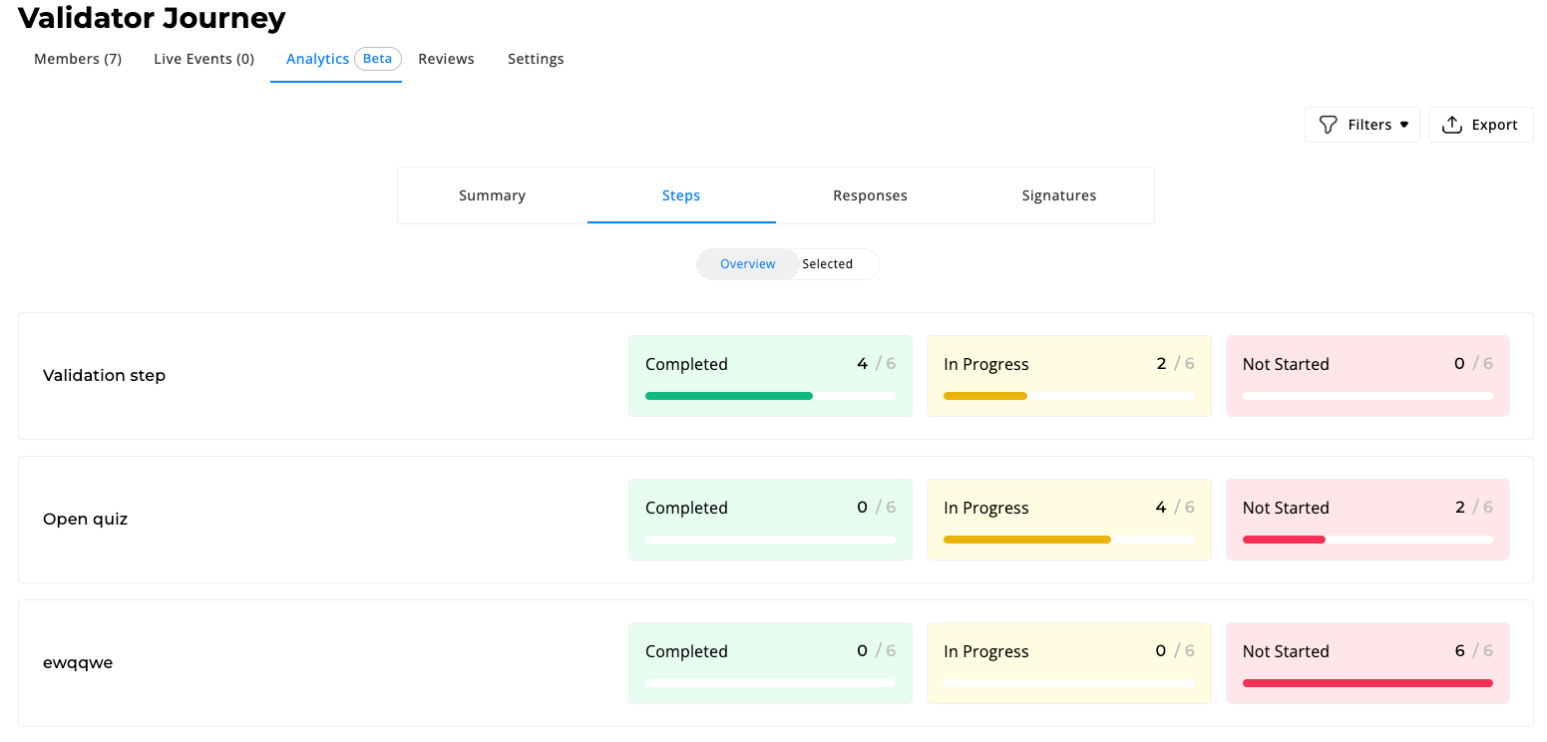Image resolution: width=1547 pixels, height=742 pixels.
Task: View the Responses analytics tab
Action: [870, 195]
